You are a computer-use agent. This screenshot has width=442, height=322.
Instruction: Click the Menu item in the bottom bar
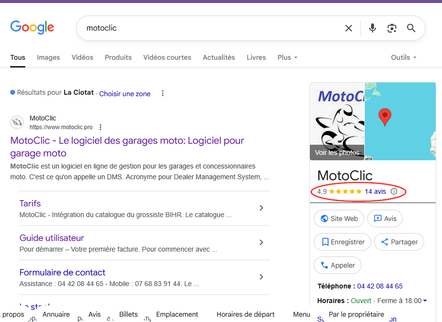302,314
